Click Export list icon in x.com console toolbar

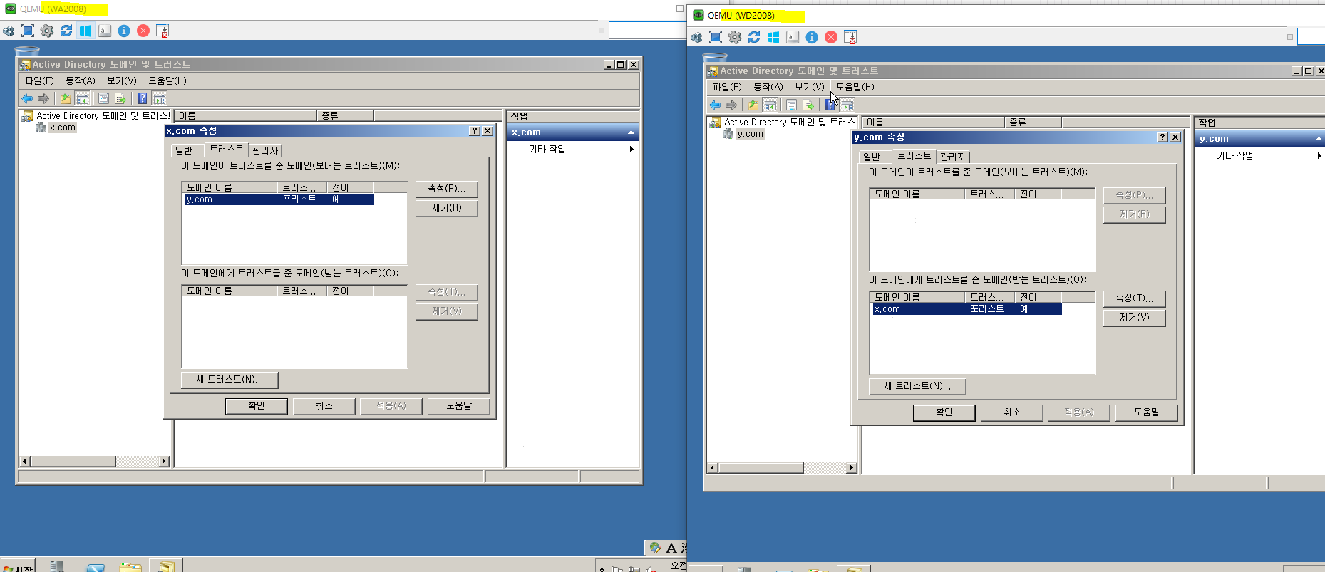pos(120,98)
